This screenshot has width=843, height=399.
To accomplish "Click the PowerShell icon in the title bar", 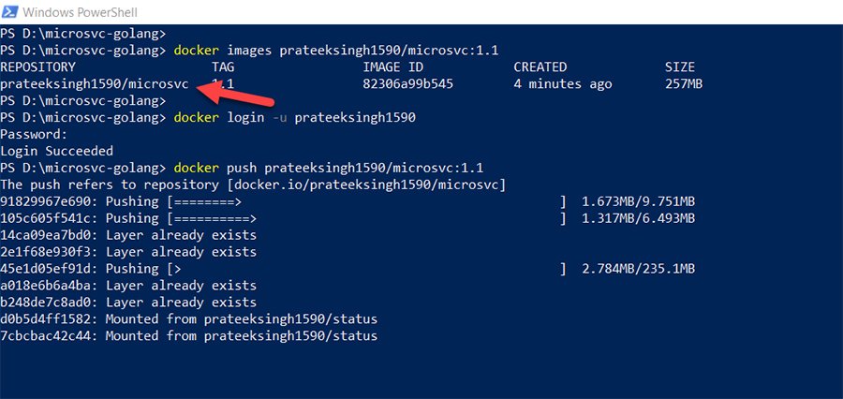I will [9, 11].
